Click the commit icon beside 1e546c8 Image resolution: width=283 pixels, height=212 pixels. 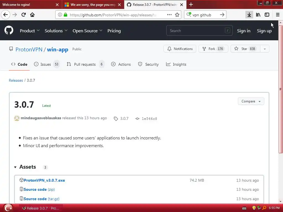(x=137, y=119)
